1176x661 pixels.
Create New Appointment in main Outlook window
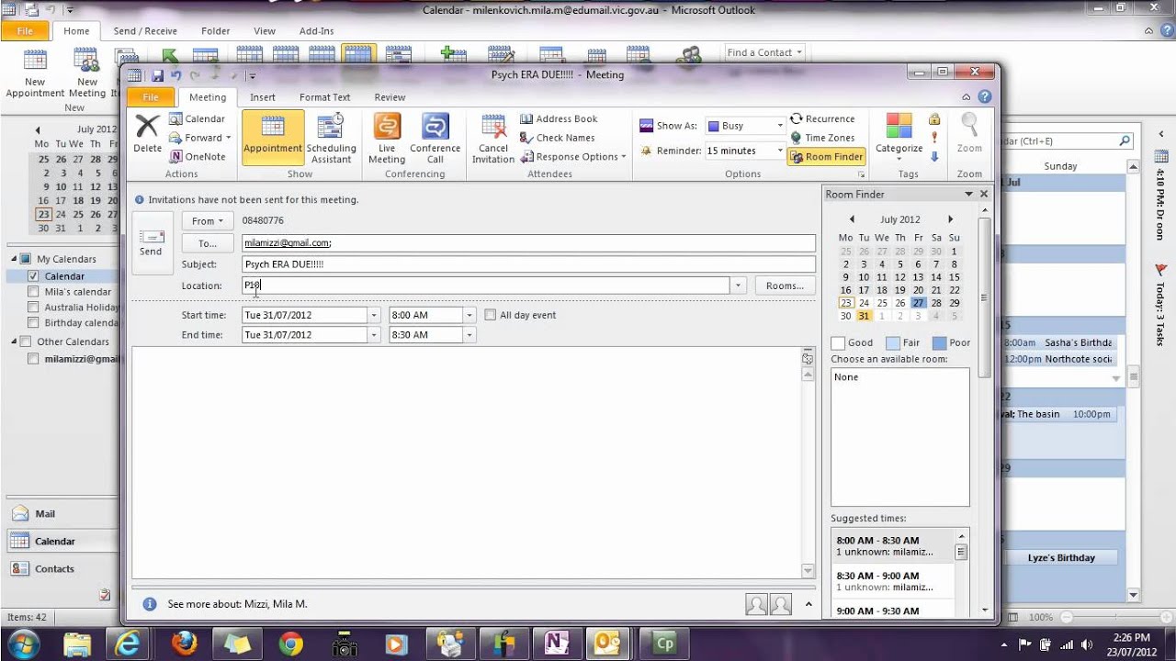point(35,73)
